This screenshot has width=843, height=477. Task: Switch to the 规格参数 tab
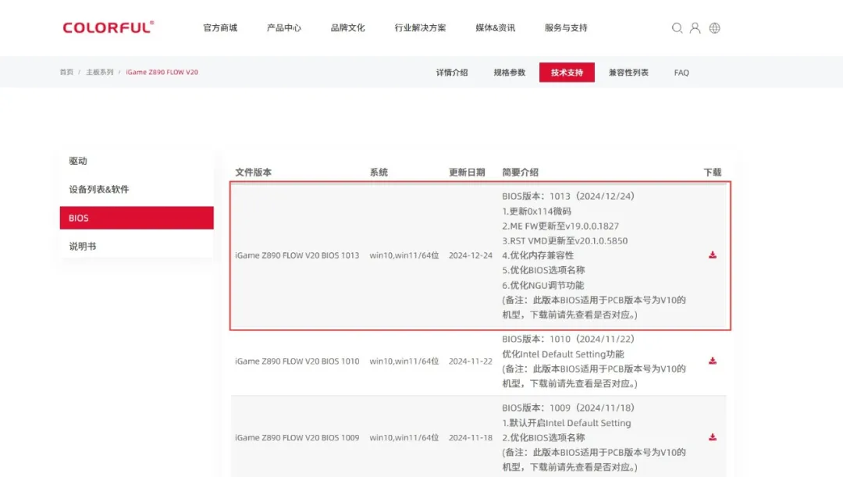[508, 72]
